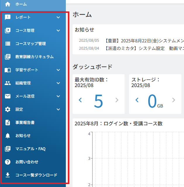The height and width of the screenshot is (187, 184).
Task: Open メール送信 menu item
Action: tap(33, 96)
